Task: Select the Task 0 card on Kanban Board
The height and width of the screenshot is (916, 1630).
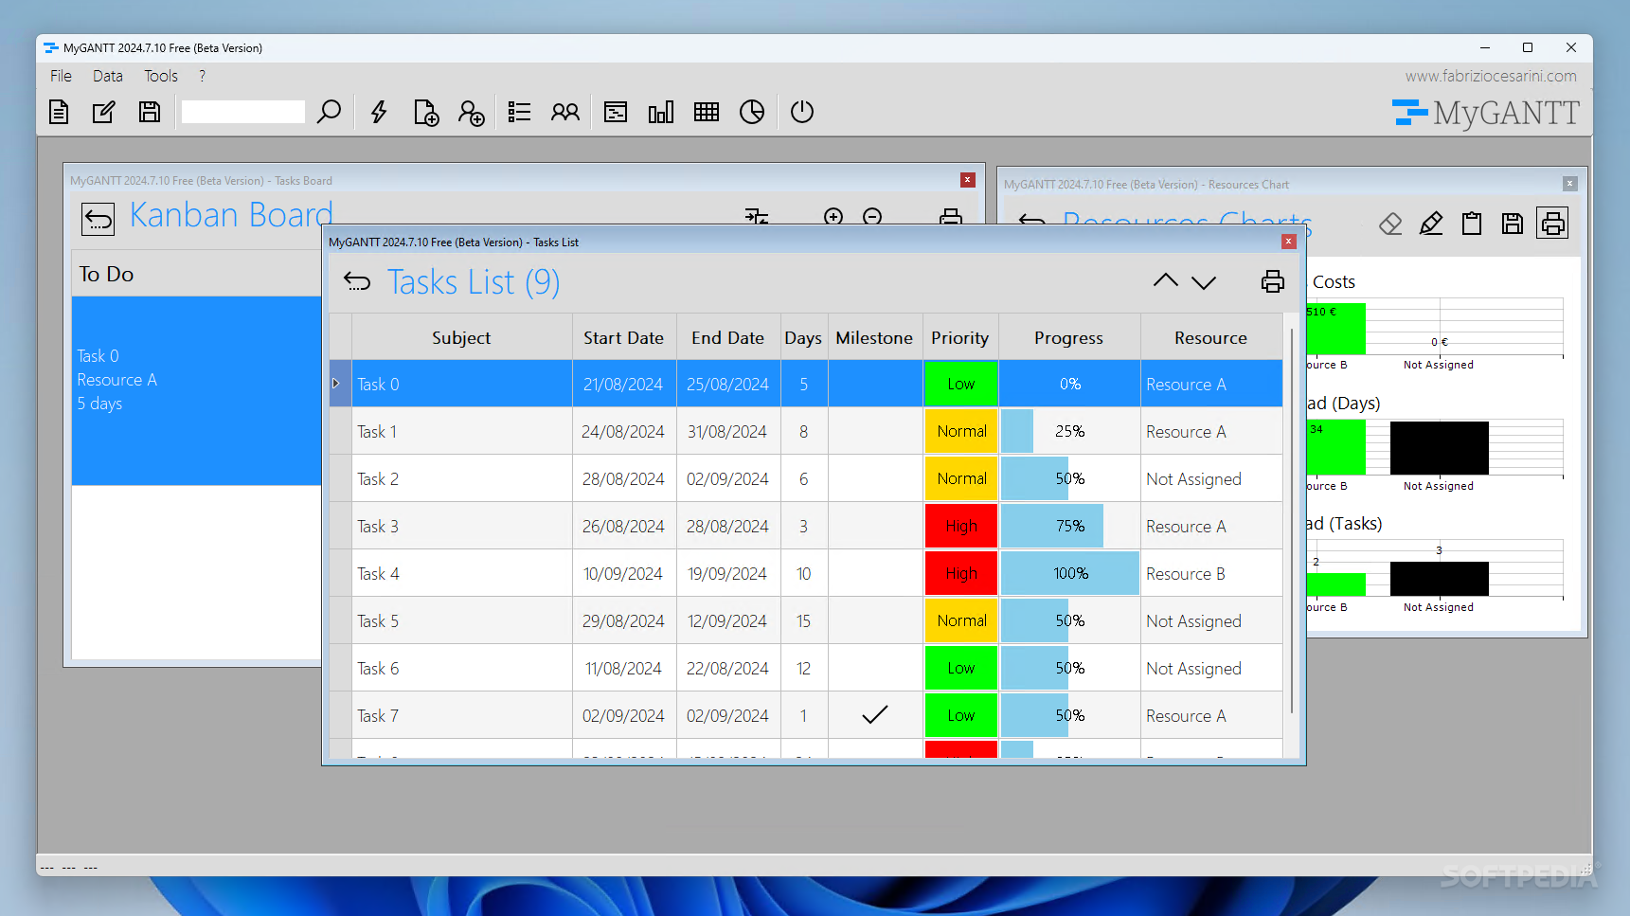Action: coord(196,390)
